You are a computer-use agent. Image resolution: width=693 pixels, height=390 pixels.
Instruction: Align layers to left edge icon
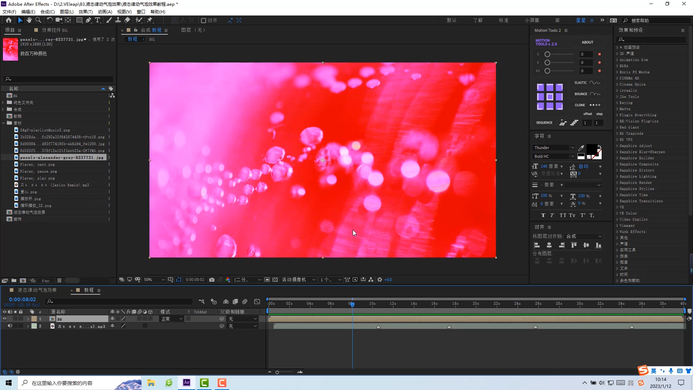click(x=537, y=245)
